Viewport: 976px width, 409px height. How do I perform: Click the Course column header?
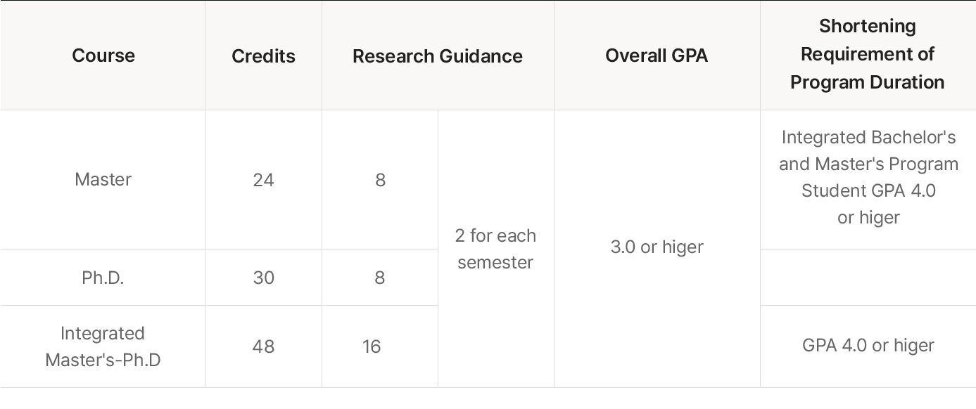[103, 56]
